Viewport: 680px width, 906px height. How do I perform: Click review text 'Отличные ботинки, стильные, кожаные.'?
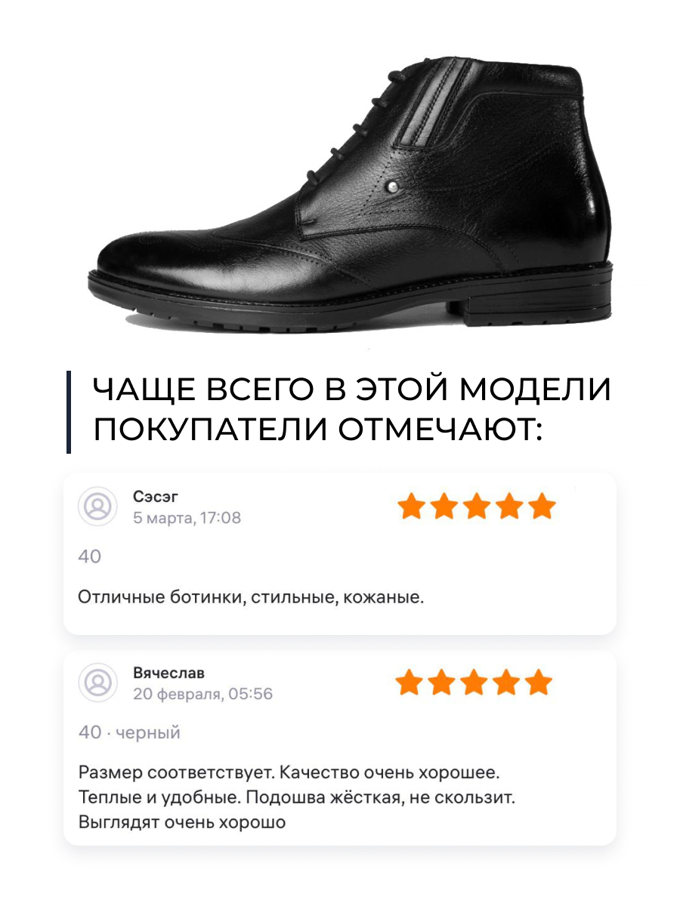(252, 598)
